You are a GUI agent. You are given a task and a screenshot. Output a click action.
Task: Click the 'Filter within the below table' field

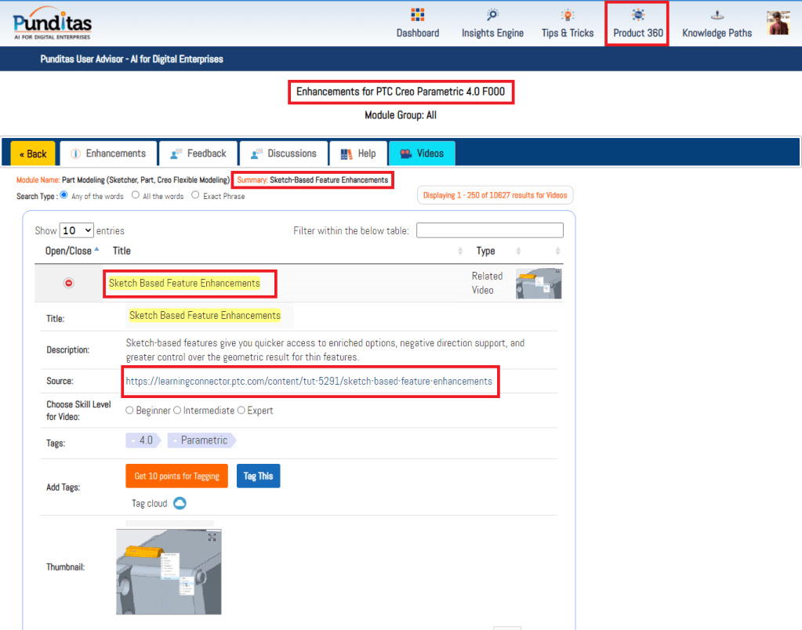[x=489, y=230]
